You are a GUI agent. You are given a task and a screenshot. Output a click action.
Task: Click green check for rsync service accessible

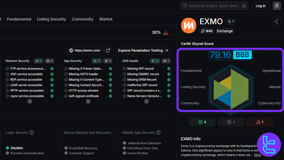[52, 96]
